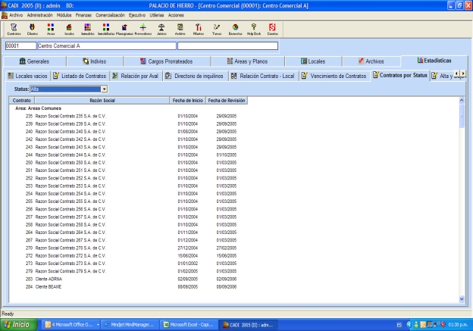Open the Help Desk icon
The image size is (473, 331).
pos(253,29)
